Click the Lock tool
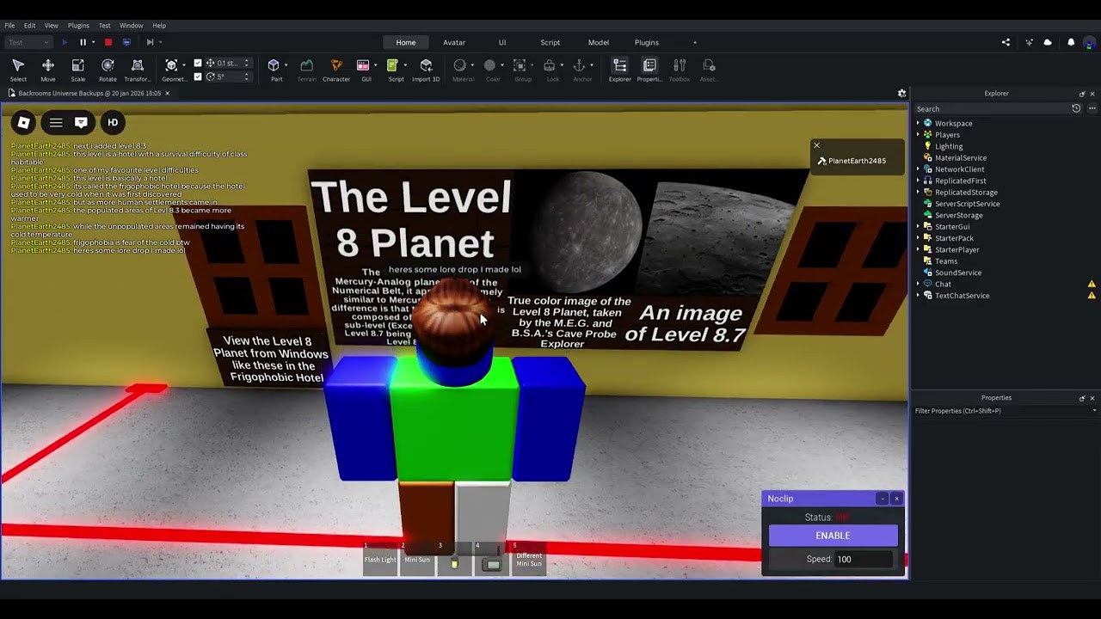Screen dimensions: 1101x619 tap(550, 70)
